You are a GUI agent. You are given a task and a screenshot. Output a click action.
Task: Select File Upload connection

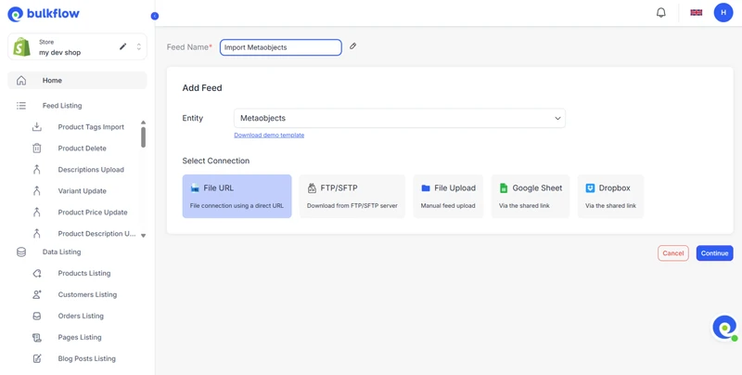[448, 196]
